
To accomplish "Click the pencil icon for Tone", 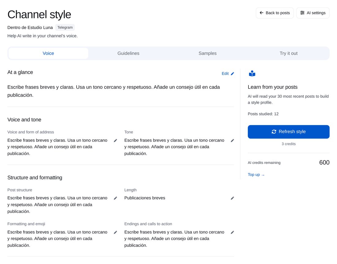I will [x=232, y=141].
